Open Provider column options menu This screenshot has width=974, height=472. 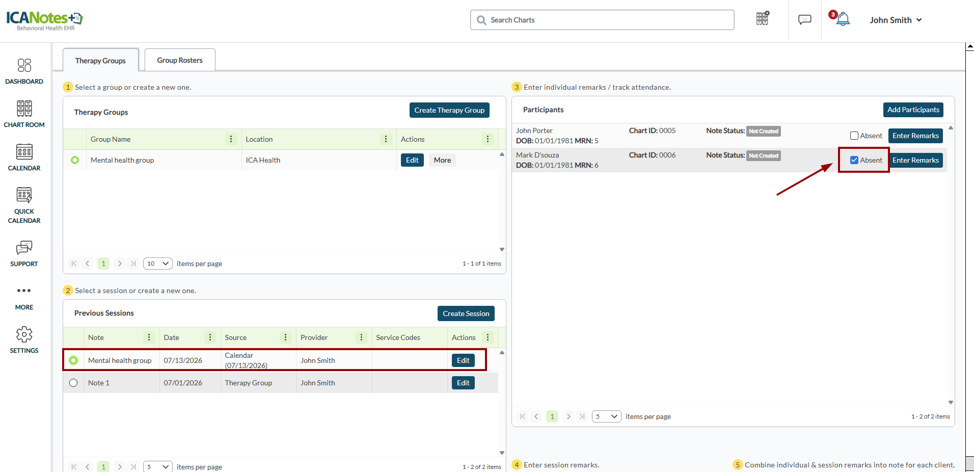point(361,337)
